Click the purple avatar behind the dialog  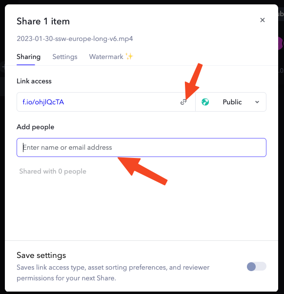[x=281, y=43]
